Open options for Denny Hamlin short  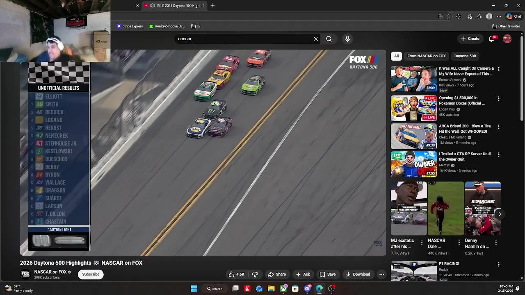[x=496, y=243]
